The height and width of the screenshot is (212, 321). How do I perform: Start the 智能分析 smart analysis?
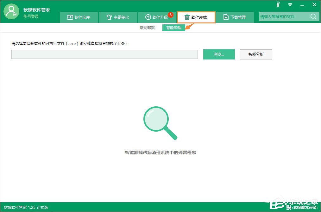pos(256,54)
